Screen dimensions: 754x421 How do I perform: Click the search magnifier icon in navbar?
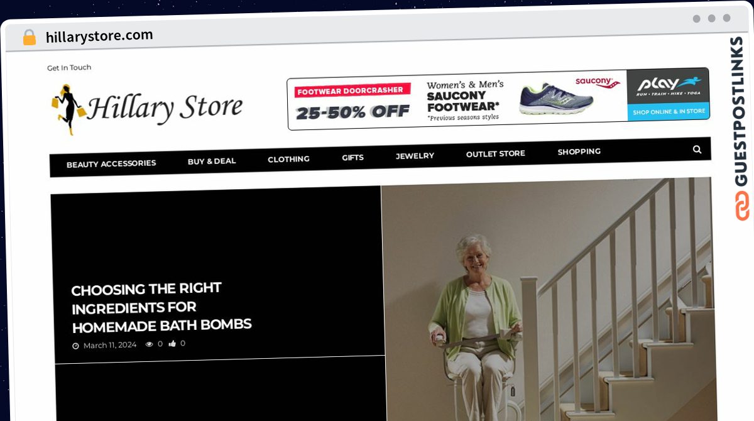click(x=697, y=150)
